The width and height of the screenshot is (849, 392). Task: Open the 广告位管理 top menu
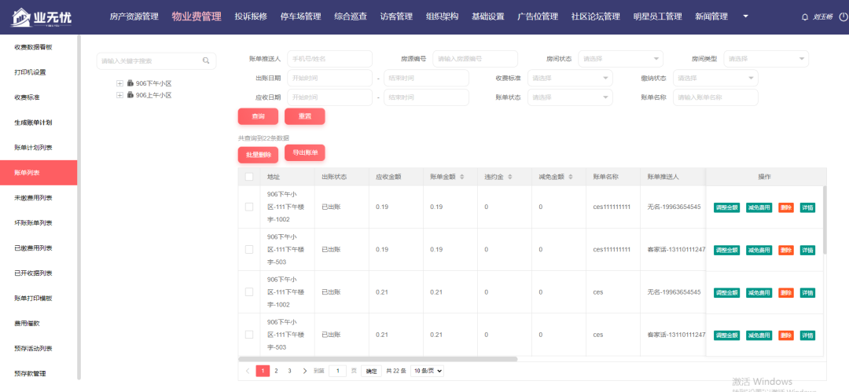(x=538, y=16)
